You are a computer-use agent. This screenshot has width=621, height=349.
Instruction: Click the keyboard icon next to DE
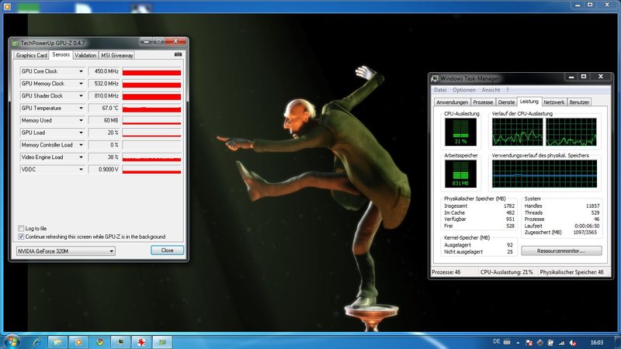tap(507, 341)
